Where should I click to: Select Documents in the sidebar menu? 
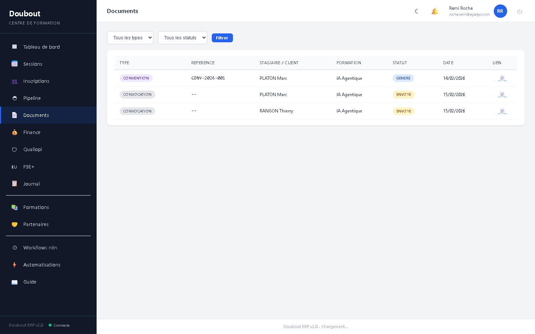(36, 115)
